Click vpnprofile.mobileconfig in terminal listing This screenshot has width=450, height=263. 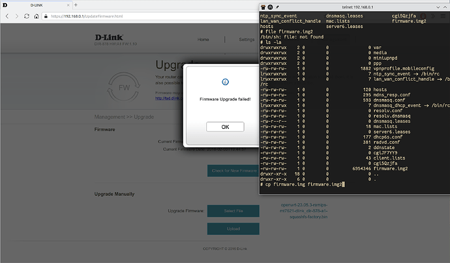point(404,68)
